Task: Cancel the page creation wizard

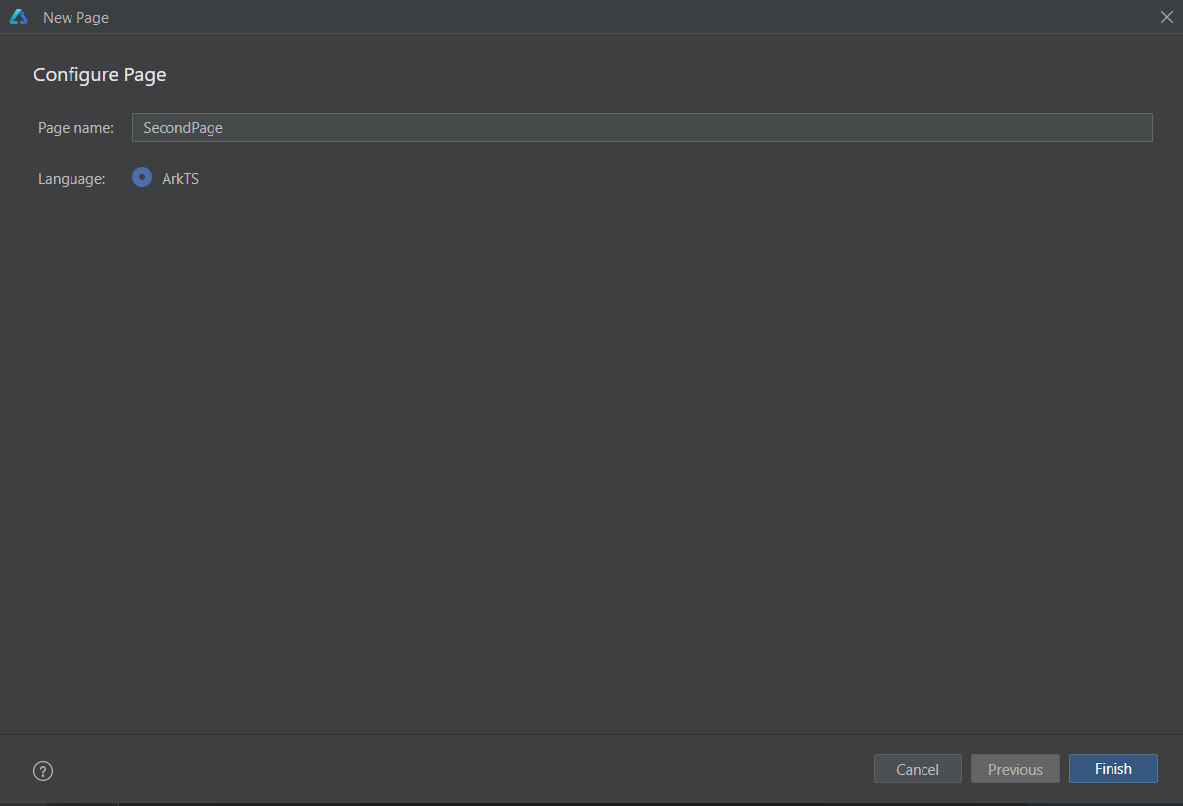Action: pyautogui.click(x=918, y=769)
